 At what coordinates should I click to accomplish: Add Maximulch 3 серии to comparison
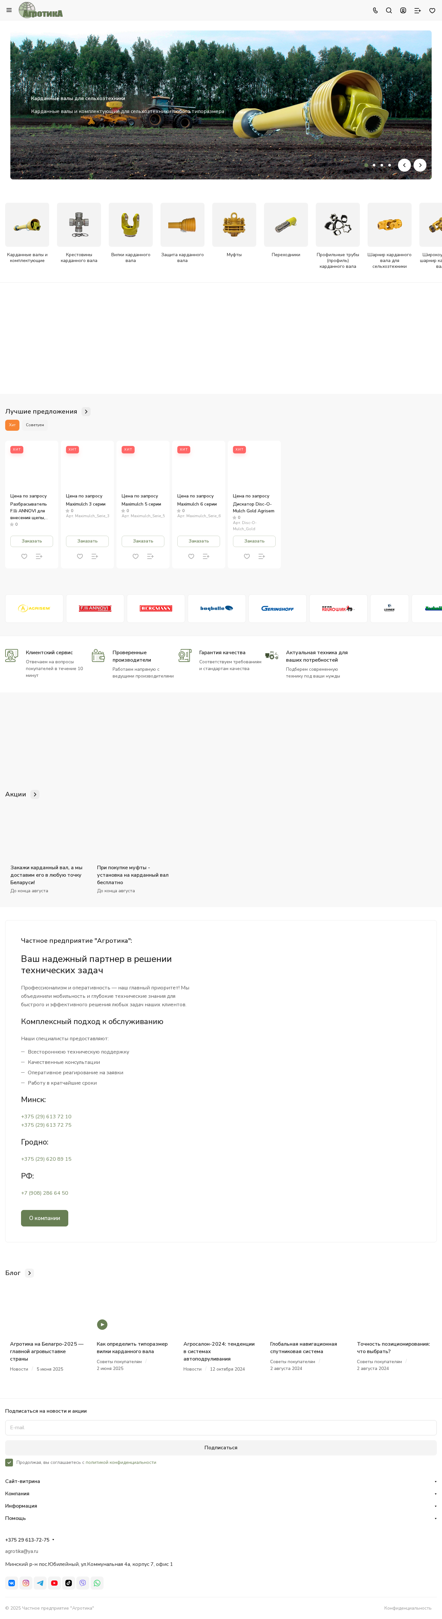(x=95, y=556)
